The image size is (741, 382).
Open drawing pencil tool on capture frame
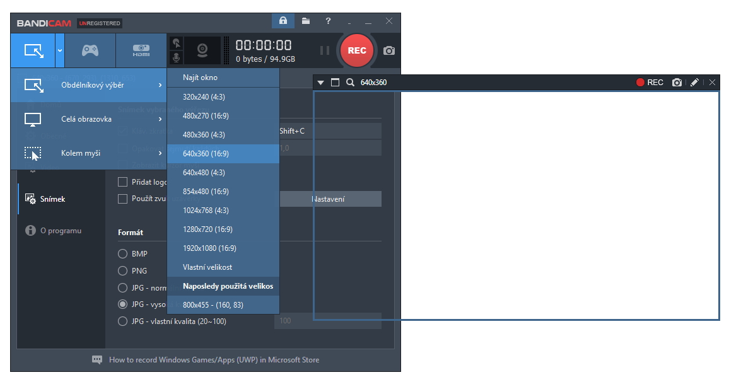click(x=694, y=82)
